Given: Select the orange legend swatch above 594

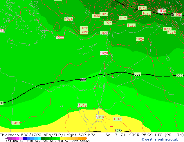Looking at the screenshot, I should (84, 138).
